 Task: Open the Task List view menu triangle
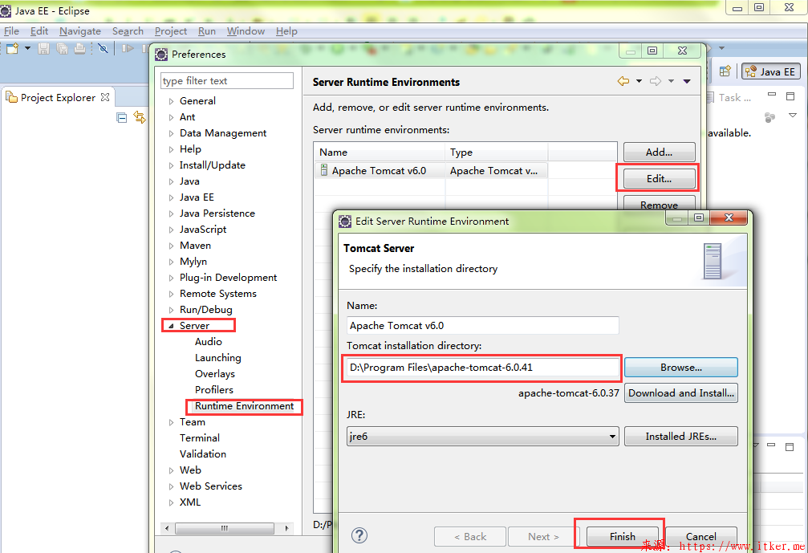coord(793,116)
